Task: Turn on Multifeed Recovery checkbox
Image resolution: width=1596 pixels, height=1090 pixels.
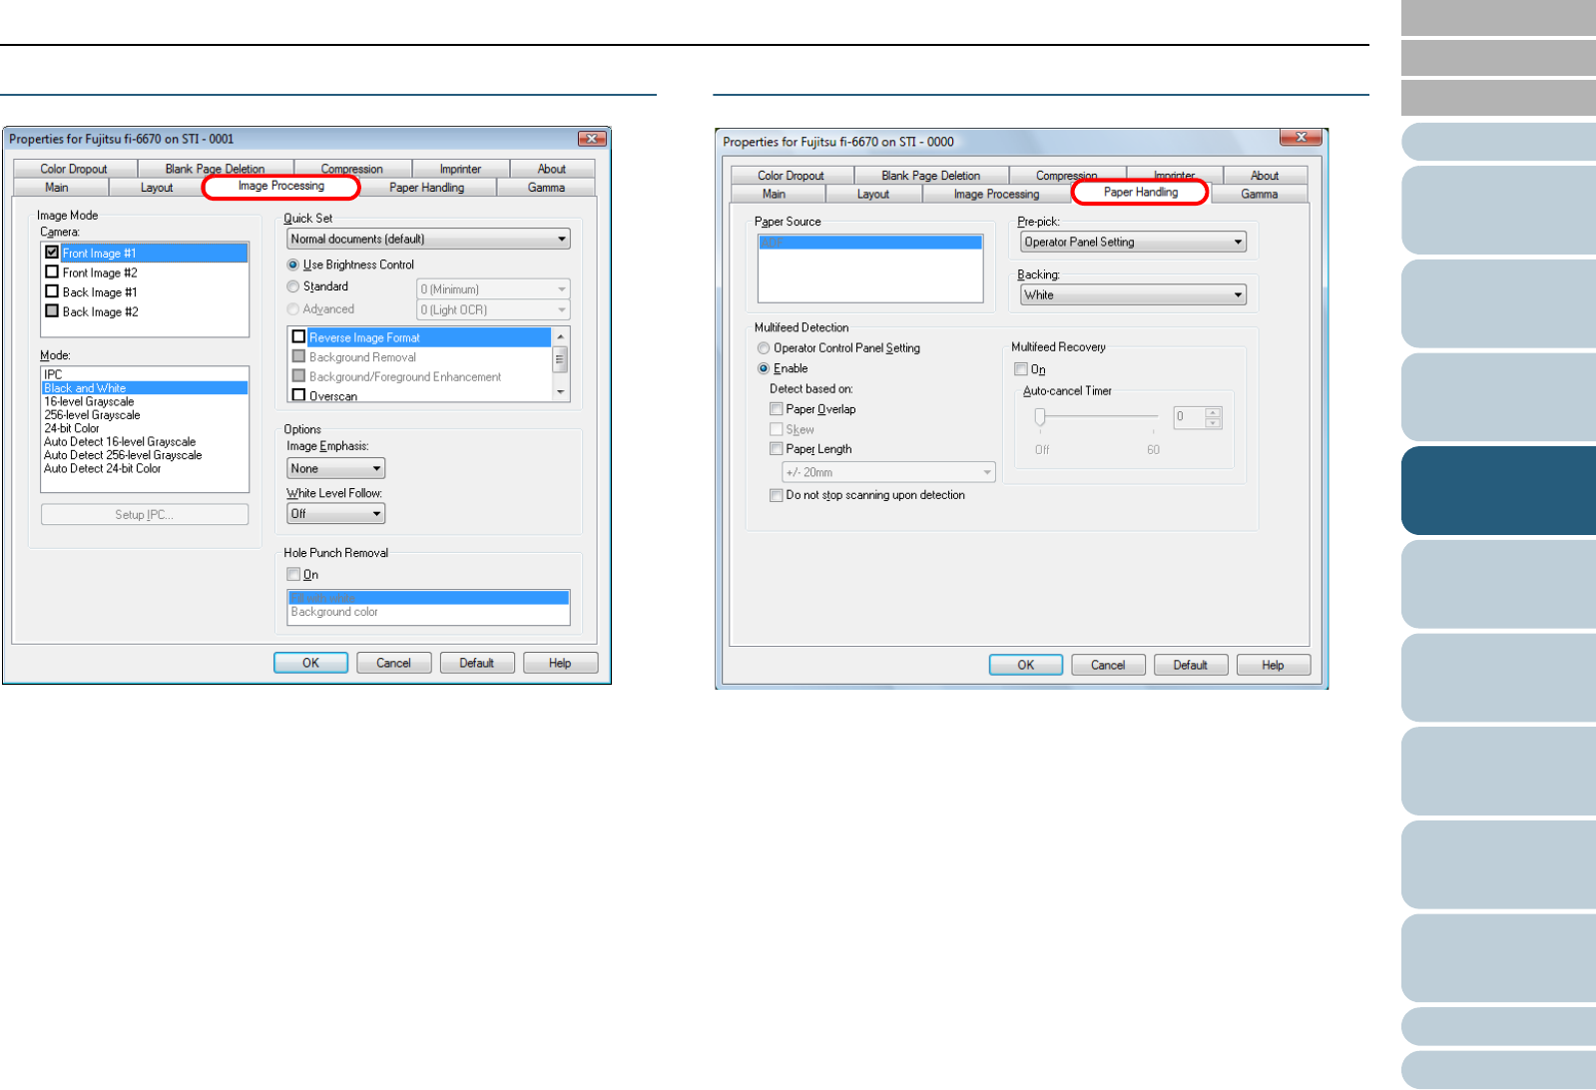Action: pos(1021,369)
